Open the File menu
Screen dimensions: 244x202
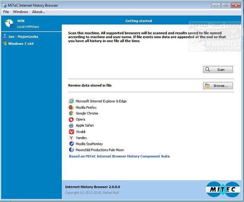(x=6, y=12)
